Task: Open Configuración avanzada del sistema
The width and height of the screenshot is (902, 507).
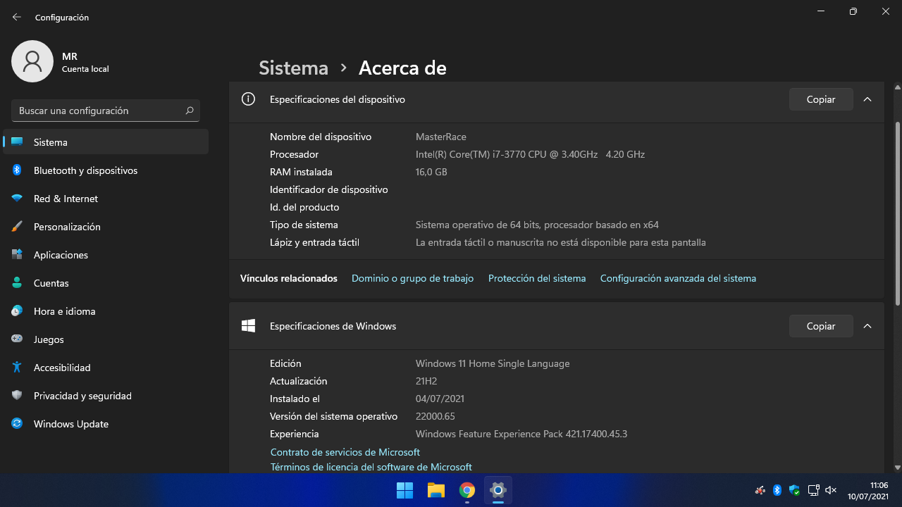Action: [x=678, y=278]
